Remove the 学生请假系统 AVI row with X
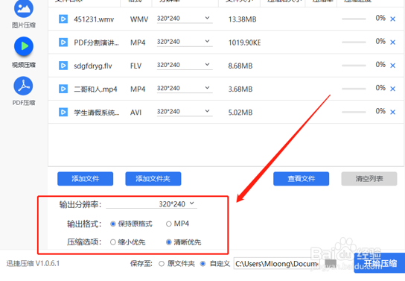This screenshot has height=281, width=405. click(x=392, y=113)
